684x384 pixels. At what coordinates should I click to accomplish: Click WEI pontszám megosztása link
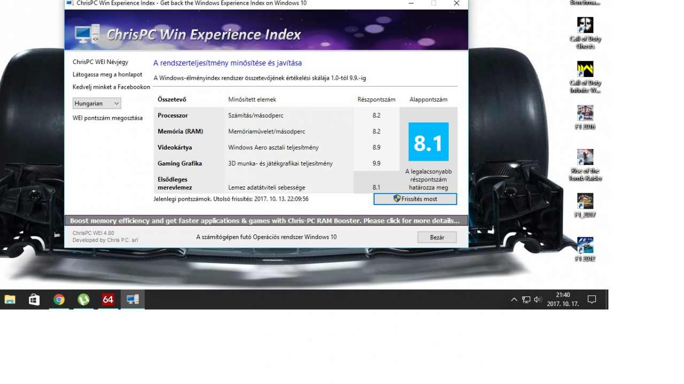pos(107,118)
